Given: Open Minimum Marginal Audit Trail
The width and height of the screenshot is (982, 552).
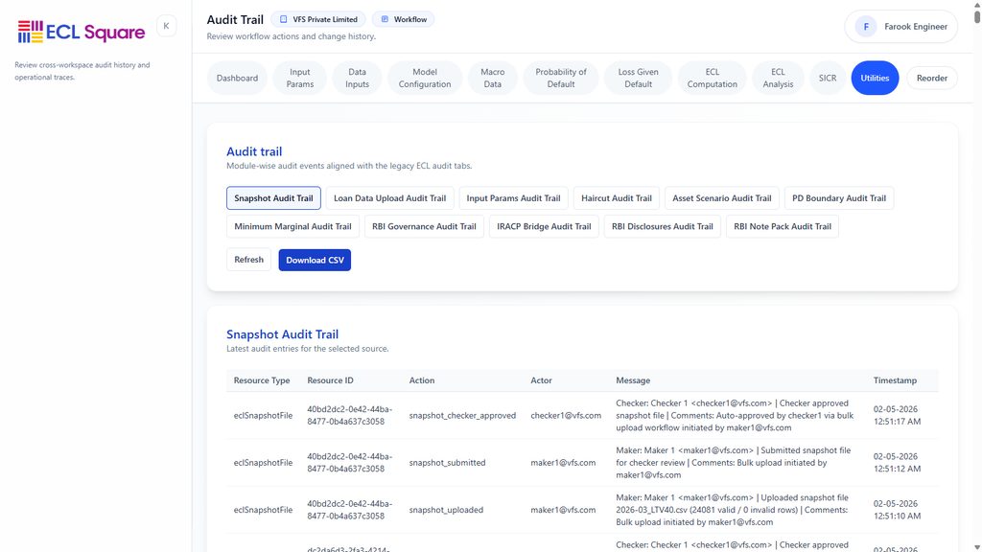Looking at the screenshot, I should [292, 226].
